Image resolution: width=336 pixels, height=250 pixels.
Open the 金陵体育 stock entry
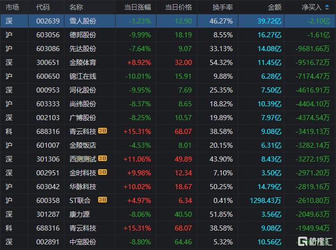83,62
